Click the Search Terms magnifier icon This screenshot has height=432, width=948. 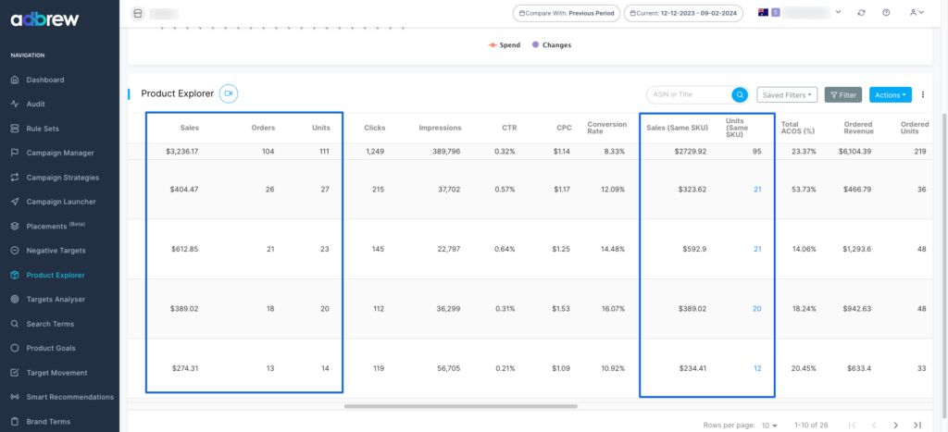[x=15, y=324]
